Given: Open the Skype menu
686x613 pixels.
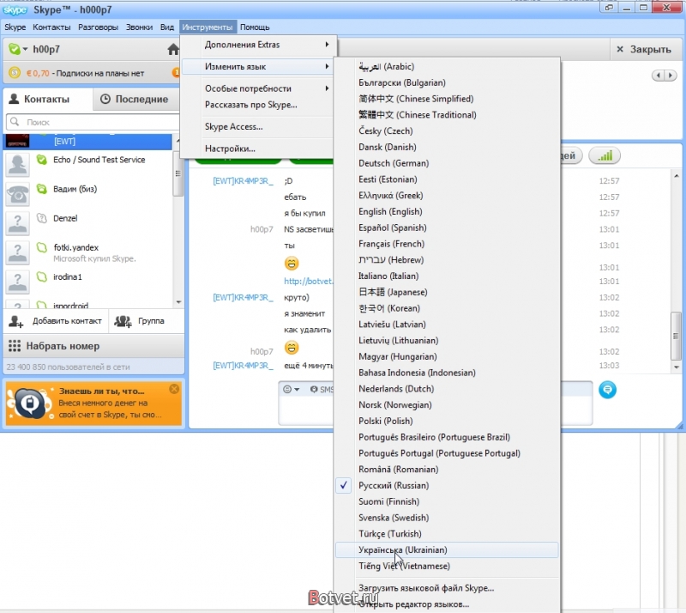Looking at the screenshot, I should (15, 27).
